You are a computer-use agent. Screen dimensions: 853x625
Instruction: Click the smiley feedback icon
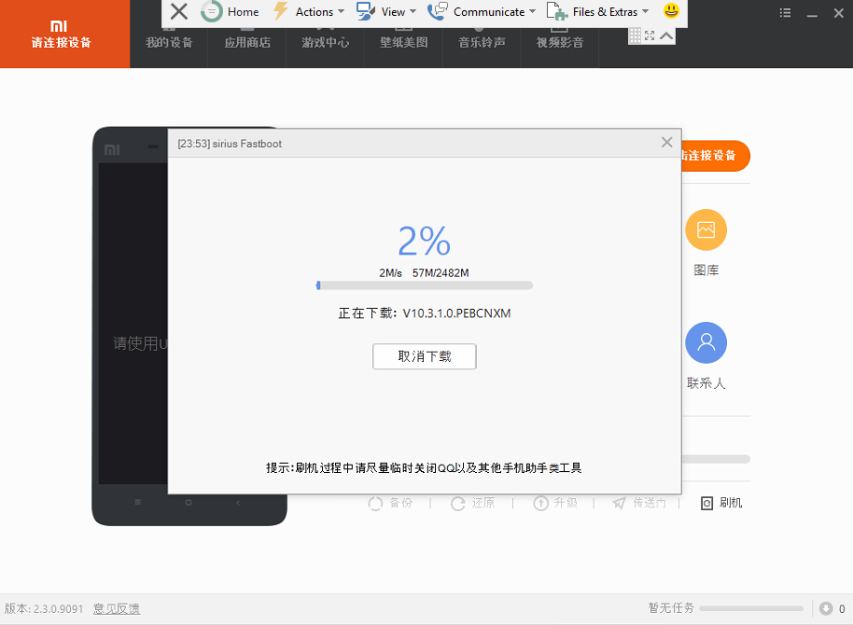coord(671,11)
